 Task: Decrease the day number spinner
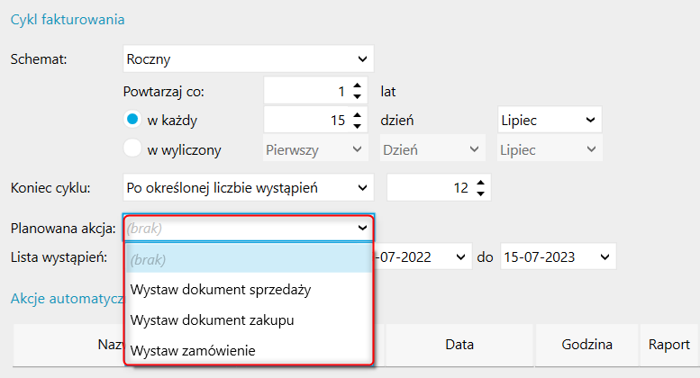[358, 125]
